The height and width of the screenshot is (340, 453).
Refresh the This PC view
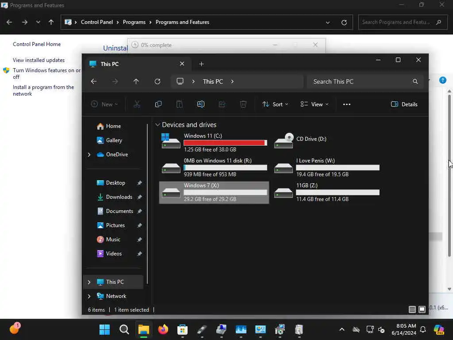[157, 81]
